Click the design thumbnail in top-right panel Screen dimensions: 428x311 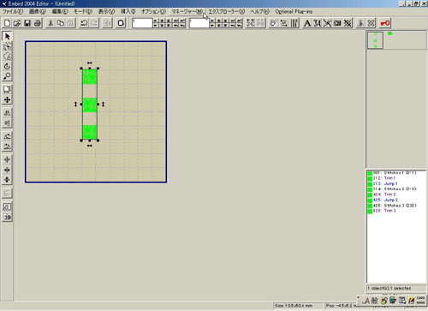coord(375,40)
